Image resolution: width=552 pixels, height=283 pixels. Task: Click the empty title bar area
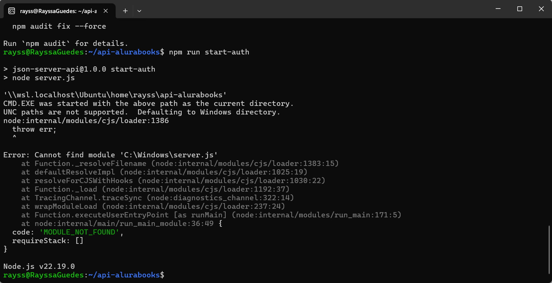pyautogui.click(x=317, y=9)
